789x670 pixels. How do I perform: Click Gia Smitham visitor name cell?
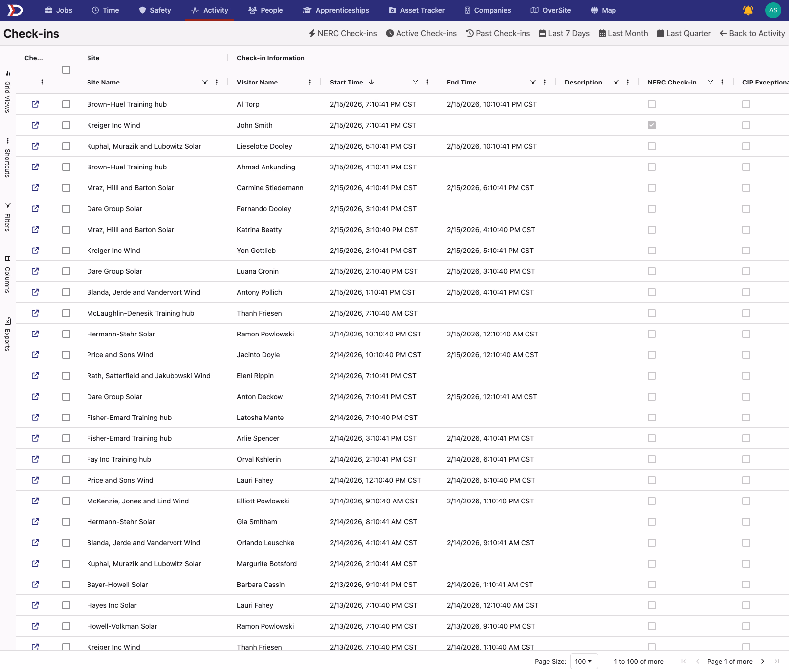[257, 522]
